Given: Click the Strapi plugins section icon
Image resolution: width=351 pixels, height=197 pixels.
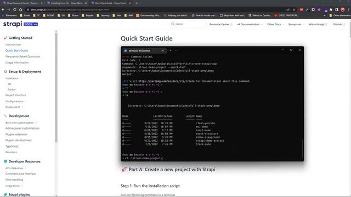Looking at the screenshot, I should tap(5, 195).
